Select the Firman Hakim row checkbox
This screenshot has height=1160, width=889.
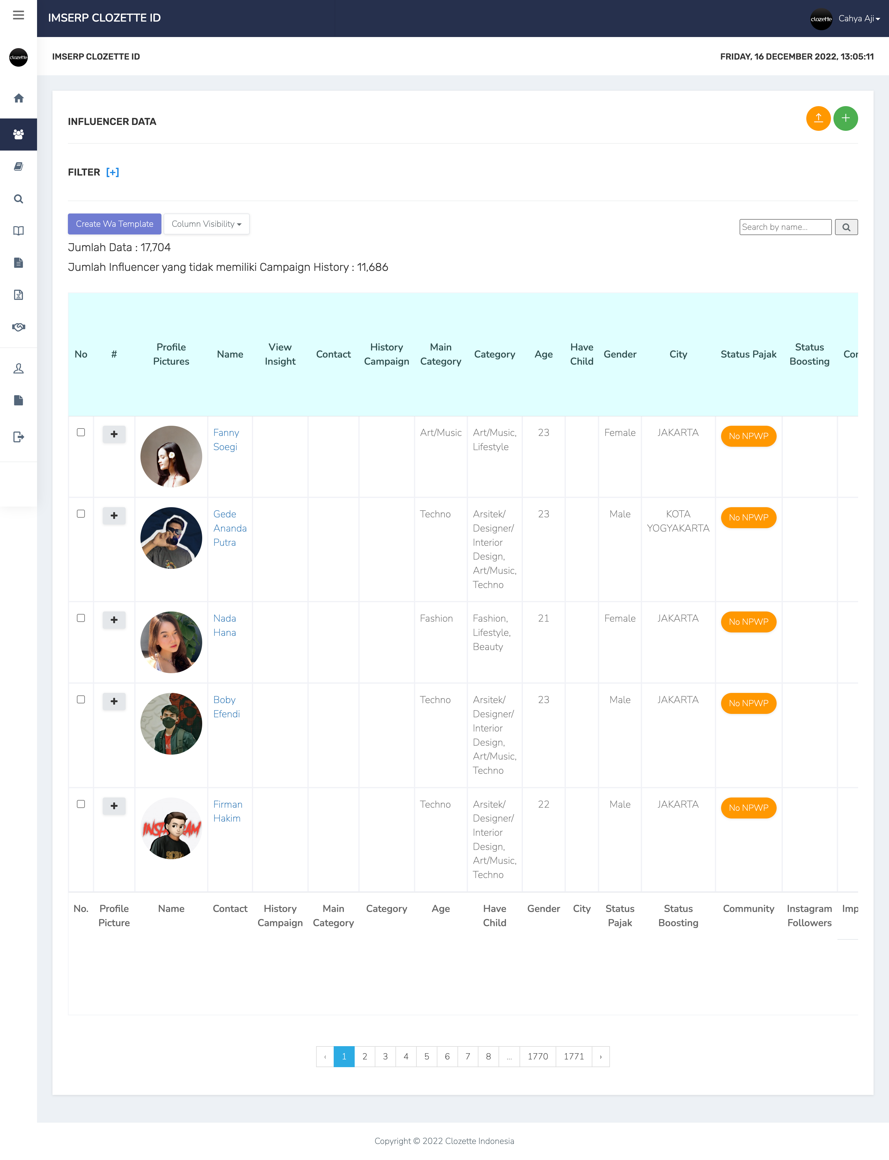(81, 803)
